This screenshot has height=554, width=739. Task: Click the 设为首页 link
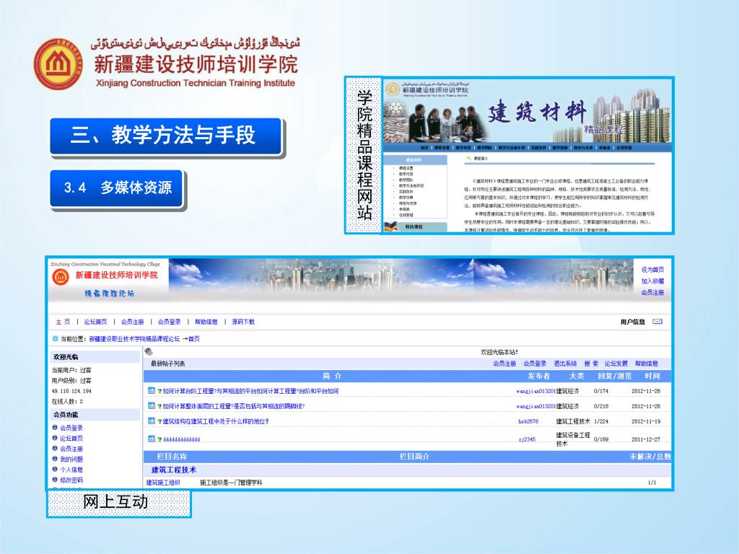click(x=652, y=270)
